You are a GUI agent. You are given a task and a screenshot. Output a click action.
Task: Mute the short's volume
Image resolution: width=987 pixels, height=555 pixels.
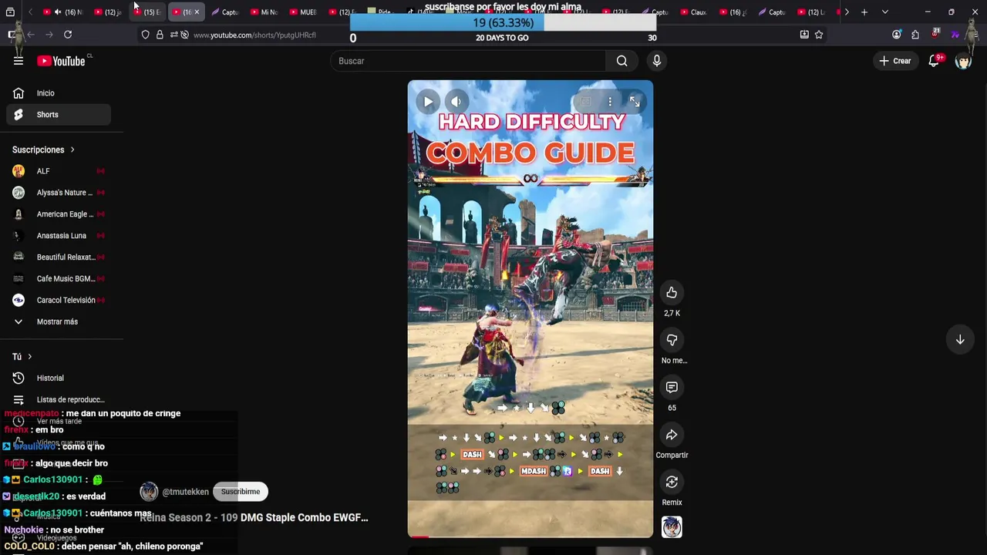coord(456,102)
